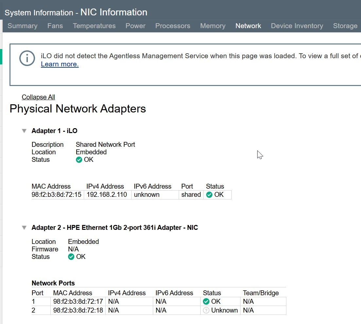
Task: Click the green OK status icon under Adapter 1
Action: coord(79,160)
